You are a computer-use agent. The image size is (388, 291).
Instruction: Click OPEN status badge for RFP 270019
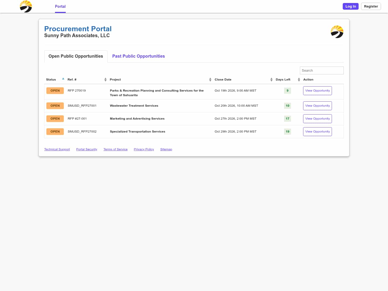point(55,91)
